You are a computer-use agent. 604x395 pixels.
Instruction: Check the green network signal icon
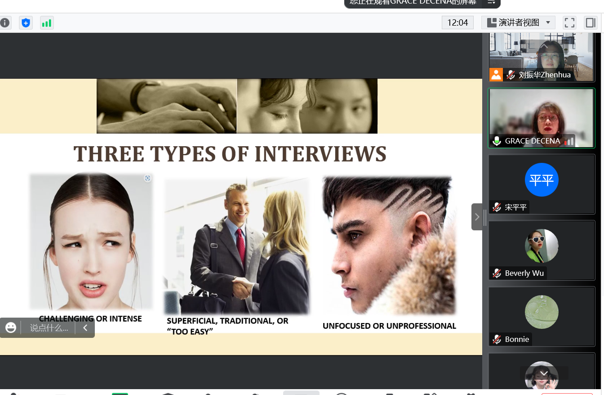coord(47,23)
